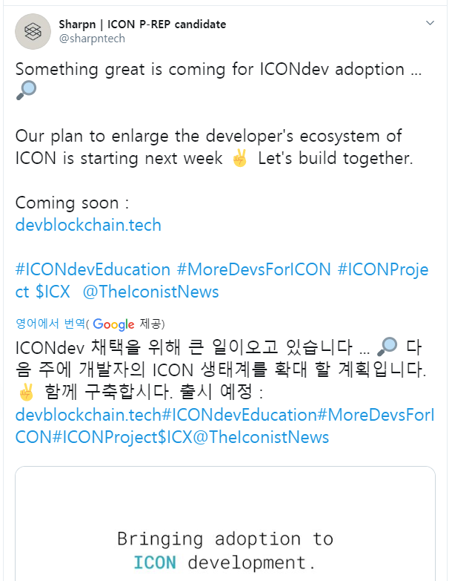
Task: Expand the tweet options chevron menu
Action: 430,23
